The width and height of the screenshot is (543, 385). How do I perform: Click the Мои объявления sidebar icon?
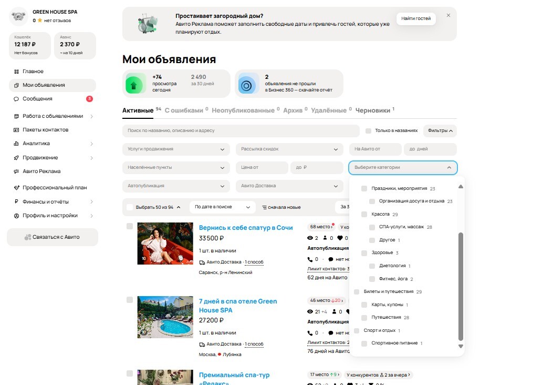click(16, 85)
